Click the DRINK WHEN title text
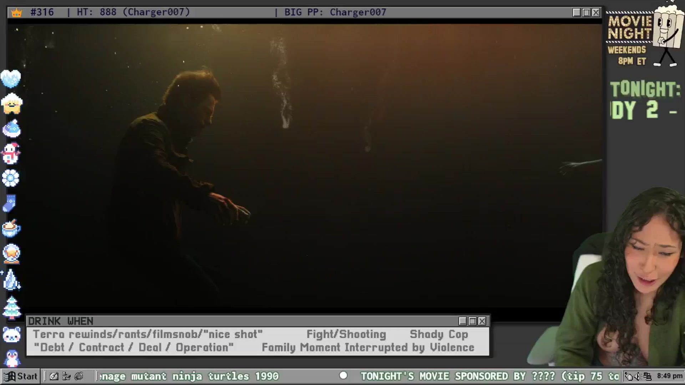 click(x=61, y=321)
